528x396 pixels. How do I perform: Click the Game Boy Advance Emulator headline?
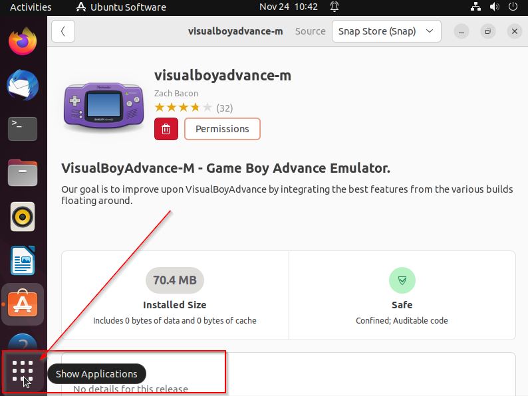click(225, 168)
